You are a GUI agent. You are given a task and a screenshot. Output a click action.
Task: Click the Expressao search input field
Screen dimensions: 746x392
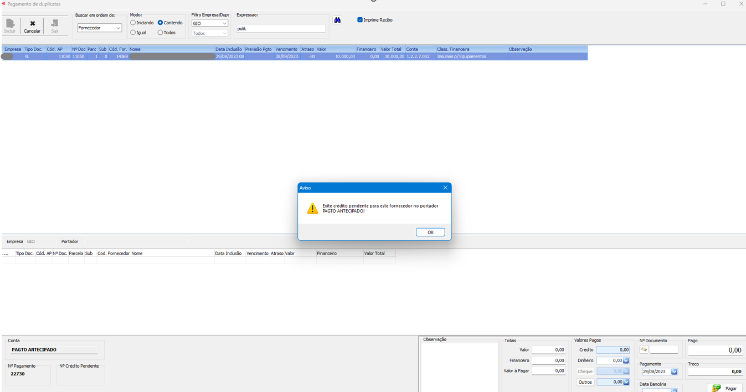tap(281, 29)
